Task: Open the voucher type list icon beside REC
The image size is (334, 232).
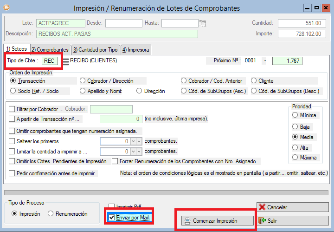Action: pos(65,61)
